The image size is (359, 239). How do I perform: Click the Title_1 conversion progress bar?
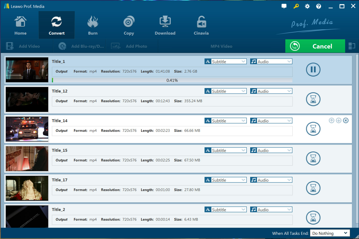pyautogui.click(x=172, y=80)
